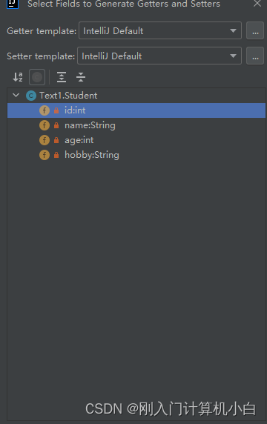Screen dimensions: 267x424
Task: Click the private lock icon of name:String
Action: pos(56,125)
